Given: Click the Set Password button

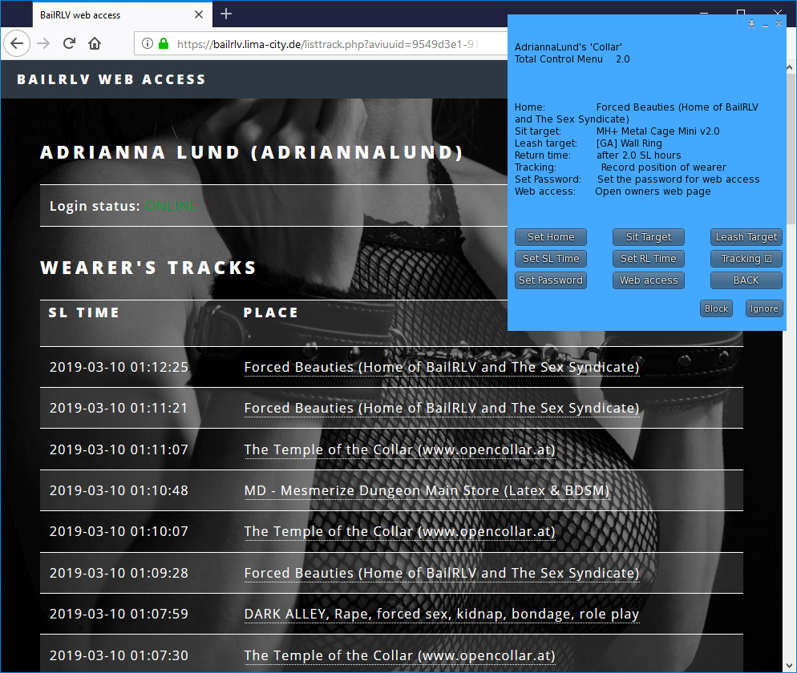Looking at the screenshot, I should point(550,280).
